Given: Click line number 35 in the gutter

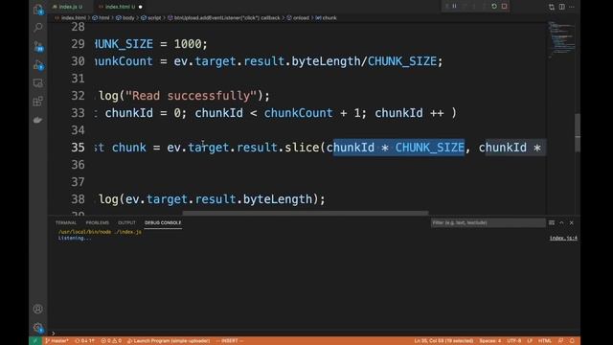Looking at the screenshot, I should 78,148.
